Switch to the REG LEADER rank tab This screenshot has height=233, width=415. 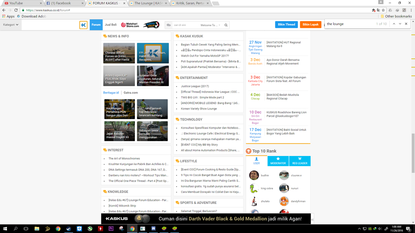[x=300, y=161]
